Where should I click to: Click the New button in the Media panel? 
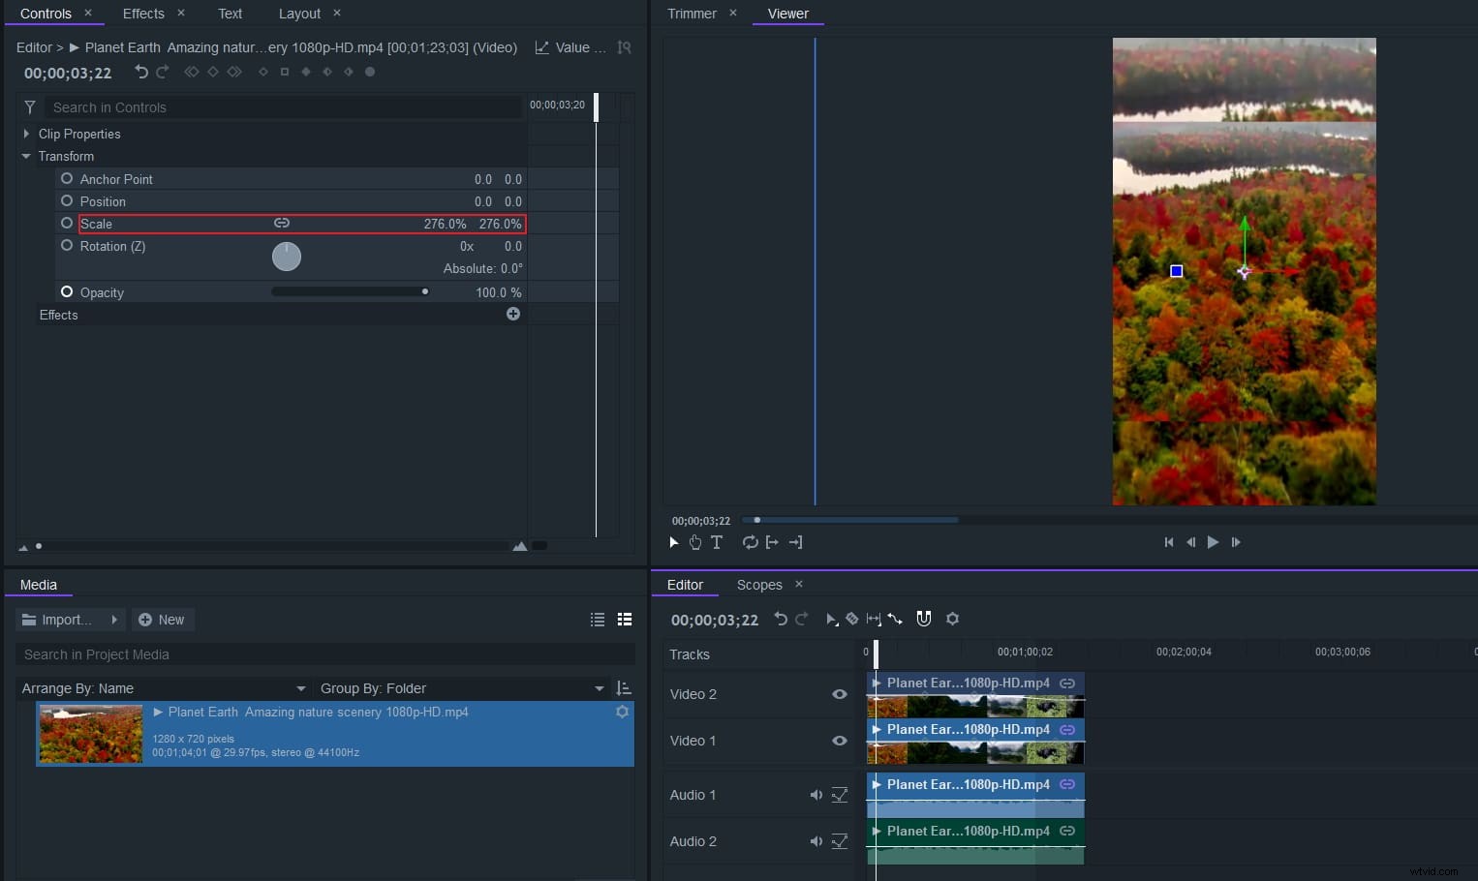click(x=163, y=620)
